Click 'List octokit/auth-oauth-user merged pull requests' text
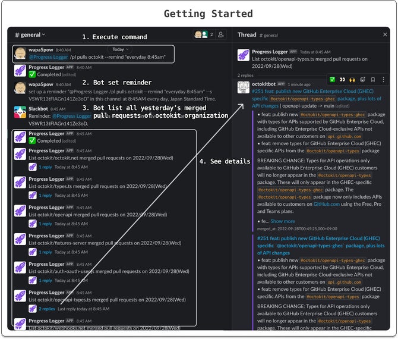Screen dimensions: 398x339 point(109,271)
